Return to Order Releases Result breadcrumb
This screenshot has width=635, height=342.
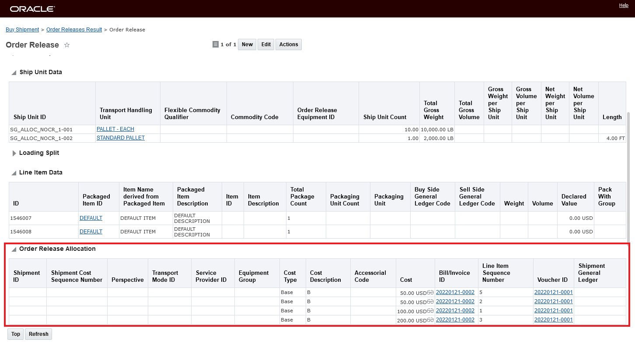[74, 30]
